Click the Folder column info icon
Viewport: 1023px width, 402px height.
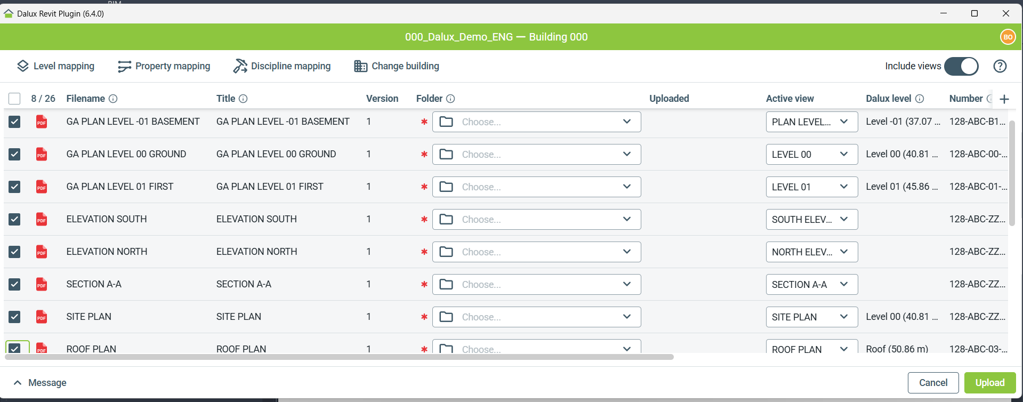[x=450, y=99]
